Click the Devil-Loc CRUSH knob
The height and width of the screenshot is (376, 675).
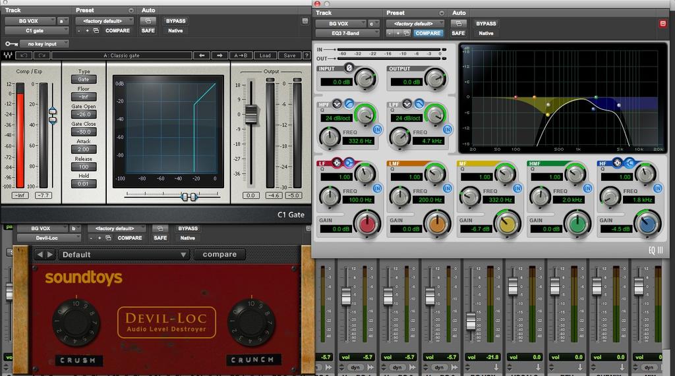[x=76, y=323]
